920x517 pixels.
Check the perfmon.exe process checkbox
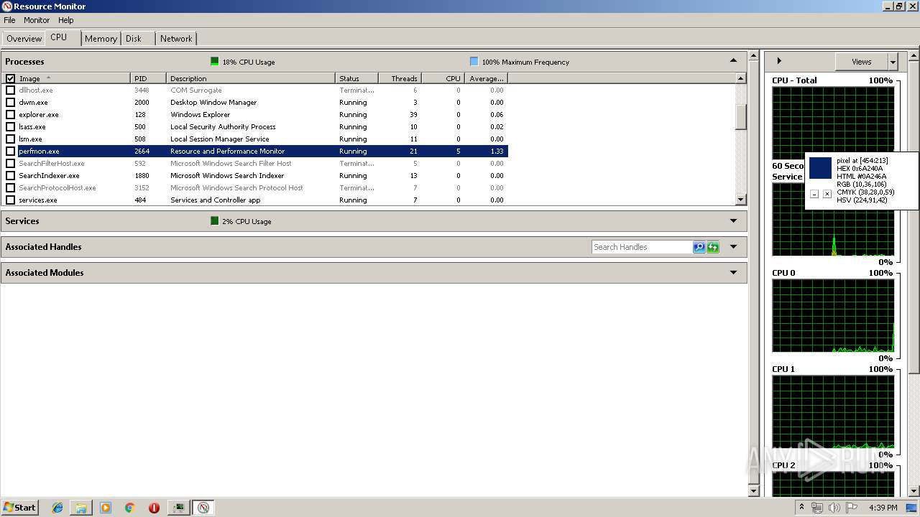pyautogui.click(x=10, y=152)
